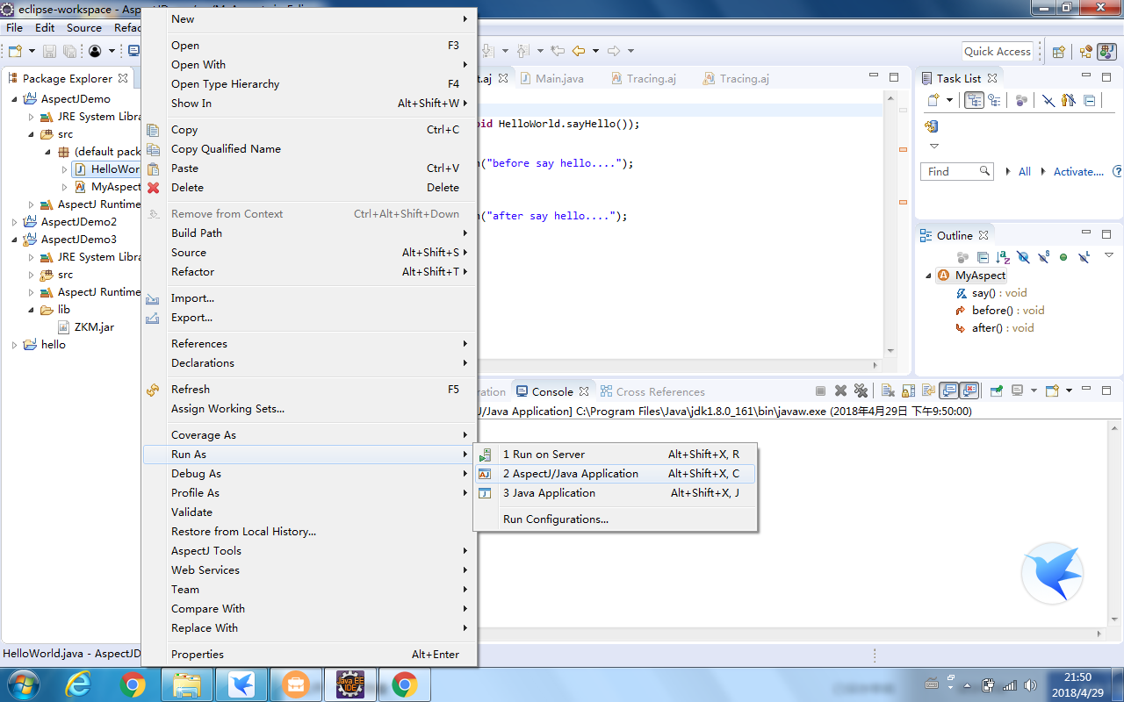Click Back navigation arrow in main toolbar
The image size is (1124, 702).
[579, 51]
